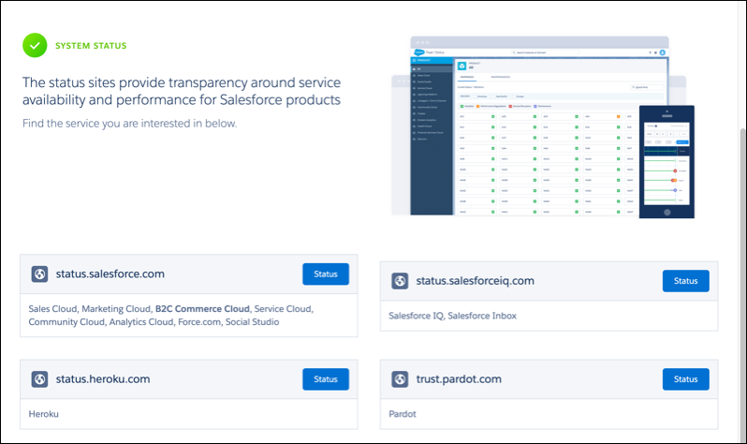Click 'Find the service you are interested in below'
The image size is (747, 444).
[x=129, y=124]
